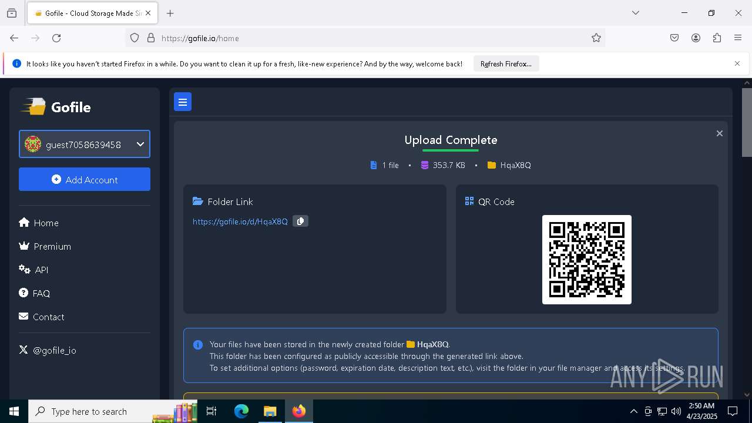Image resolution: width=752 pixels, height=423 pixels.
Task: Click the Firefox taskbar icon
Action: [298, 411]
